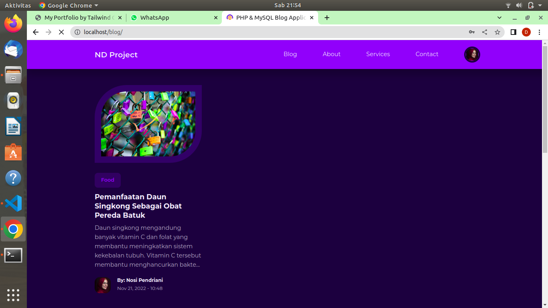This screenshot has height=308, width=548.
Task: Stop loading the current page
Action: pyautogui.click(x=61, y=32)
